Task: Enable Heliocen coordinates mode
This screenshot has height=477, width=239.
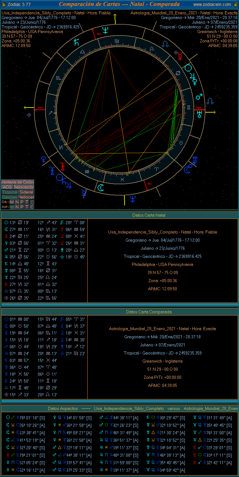Action: [x=26, y=197]
